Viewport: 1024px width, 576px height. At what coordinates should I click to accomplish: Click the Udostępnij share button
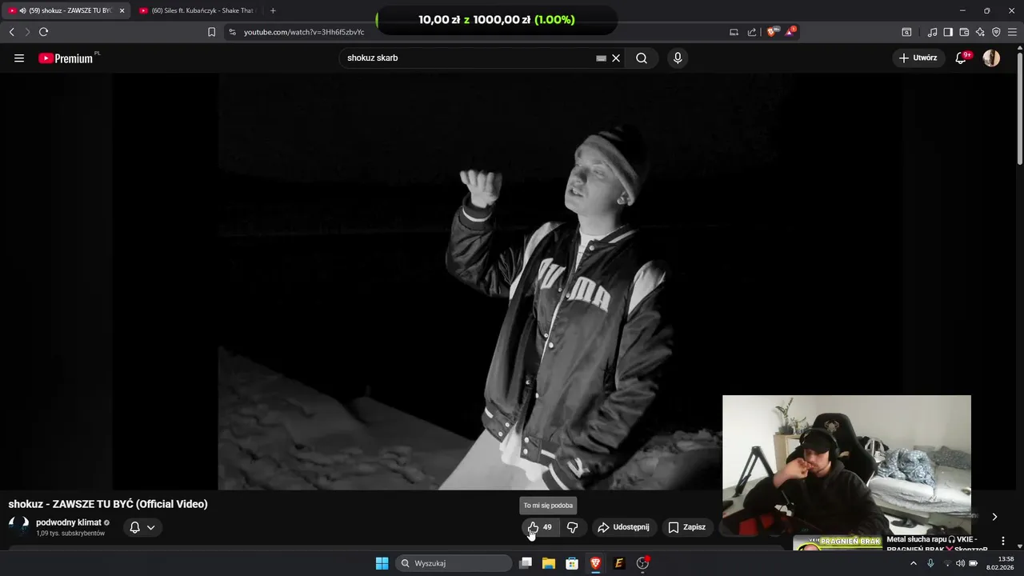[x=623, y=527]
